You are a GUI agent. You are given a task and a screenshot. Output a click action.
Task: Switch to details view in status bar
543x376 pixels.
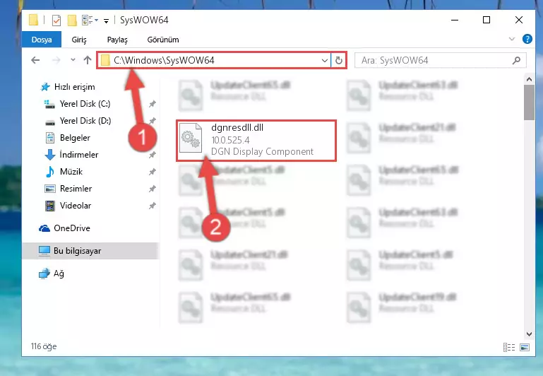(x=509, y=347)
